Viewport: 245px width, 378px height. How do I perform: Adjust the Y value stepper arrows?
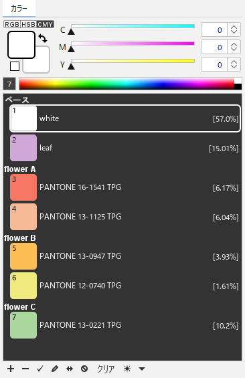tap(234, 64)
